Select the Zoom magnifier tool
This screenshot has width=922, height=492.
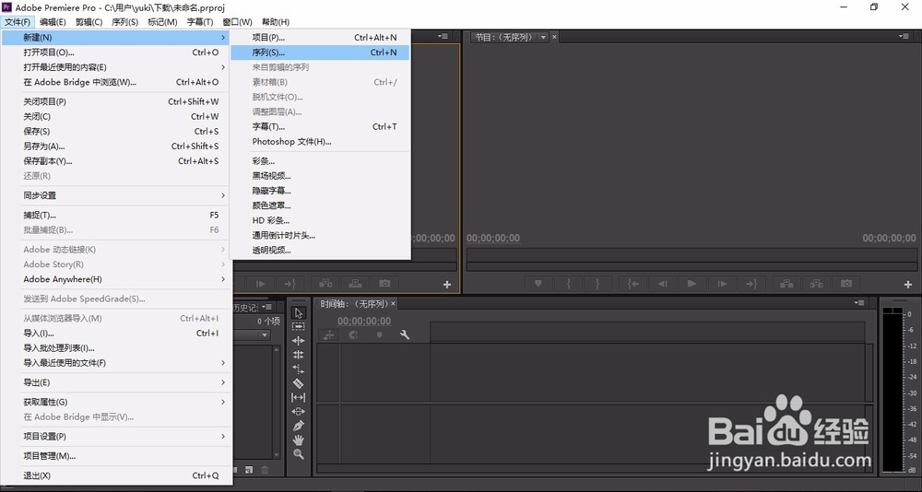(x=298, y=454)
